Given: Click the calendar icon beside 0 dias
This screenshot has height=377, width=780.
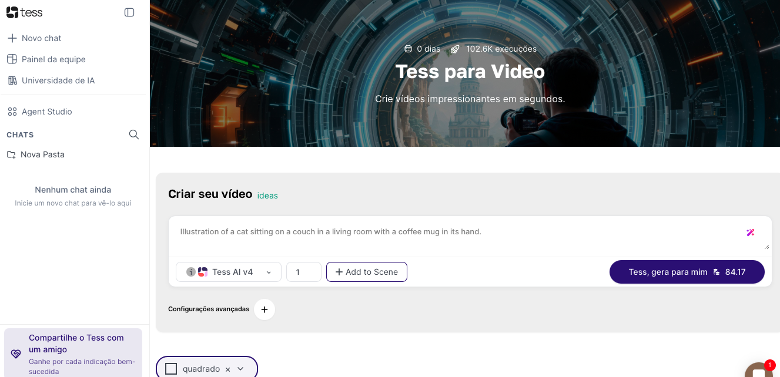Looking at the screenshot, I should click(409, 49).
